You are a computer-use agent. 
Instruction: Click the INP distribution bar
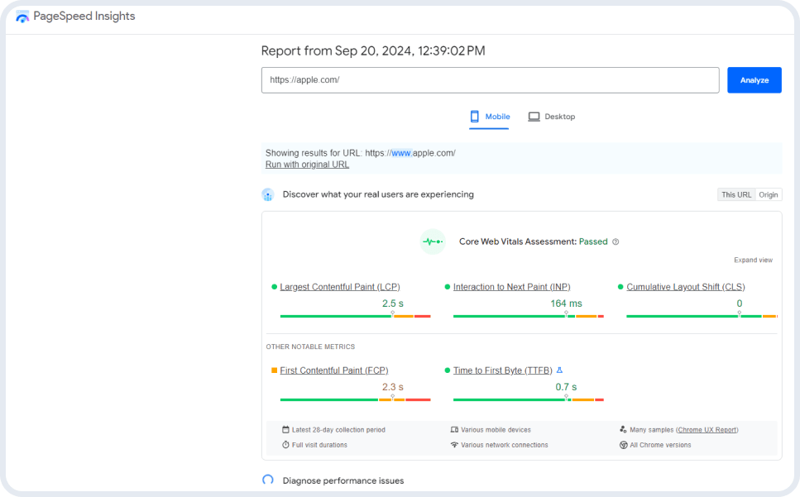pos(528,316)
